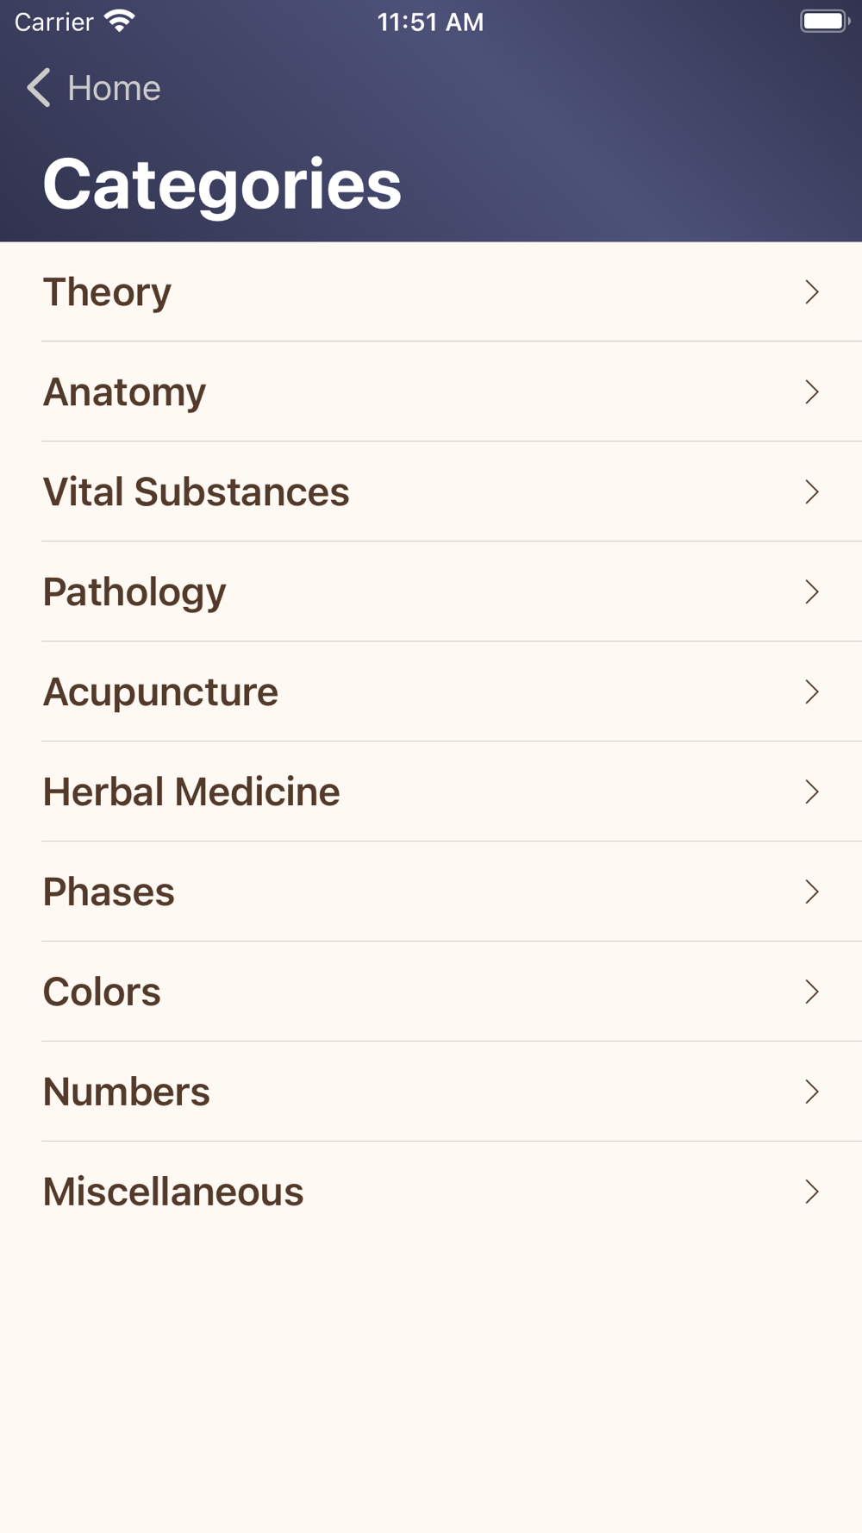This screenshot has width=862, height=1533.
Task: Tap the Wi-Fi status icon
Action: tap(120, 22)
